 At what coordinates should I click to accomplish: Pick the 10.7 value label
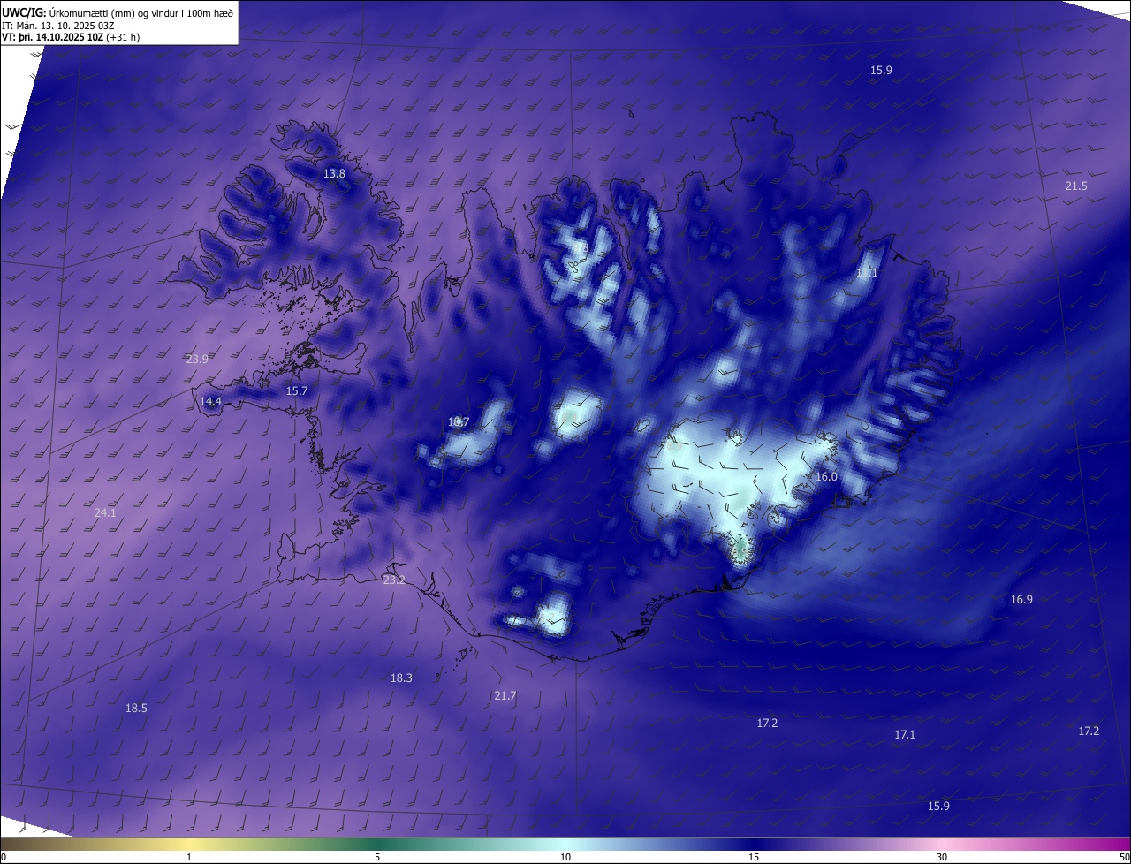(459, 422)
